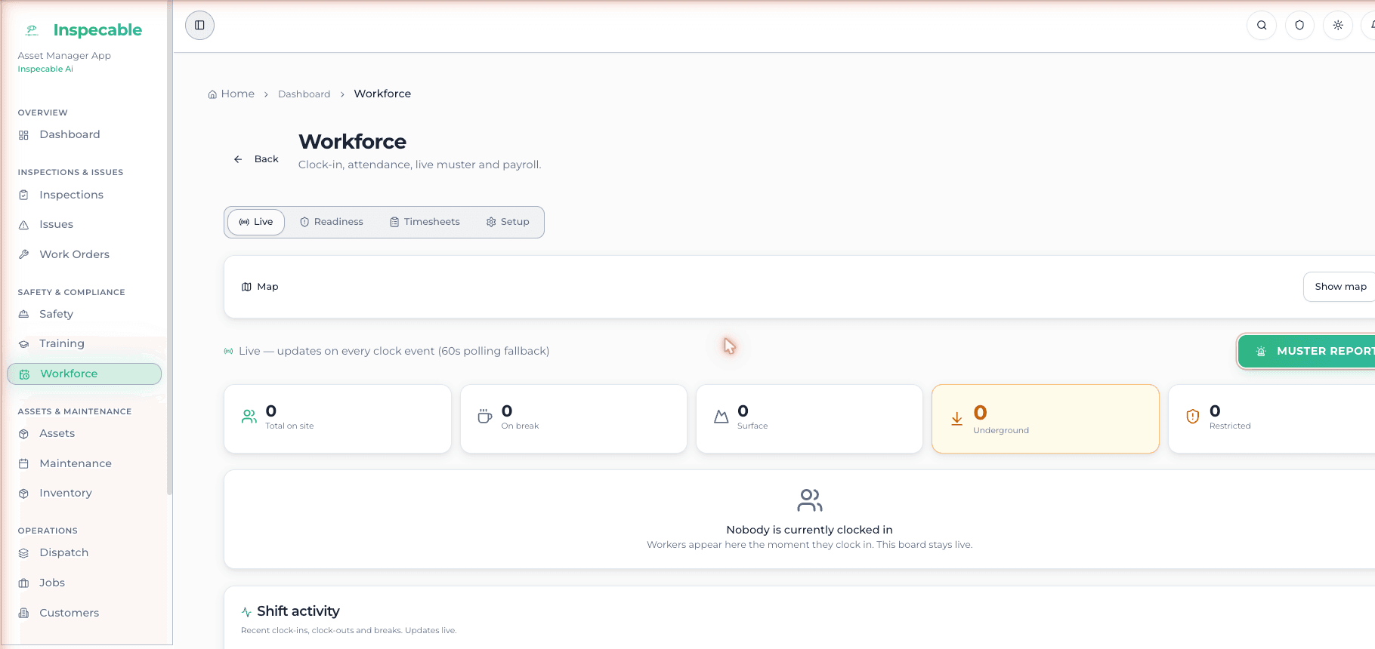Open the Setup tab
Viewport: 1375px width, 649px height.
tap(508, 222)
